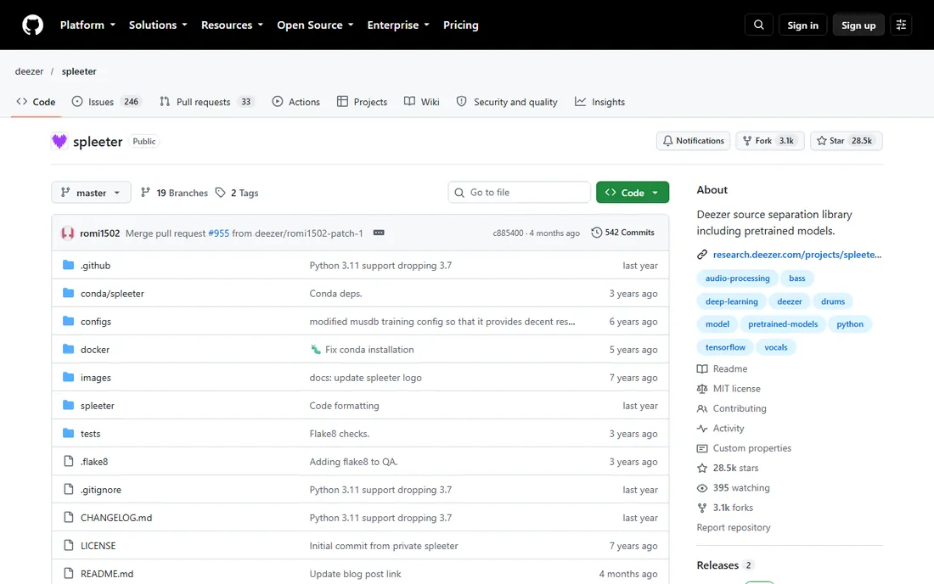Select the tensorflow topic tag
The height and width of the screenshot is (584, 934).
(725, 347)
